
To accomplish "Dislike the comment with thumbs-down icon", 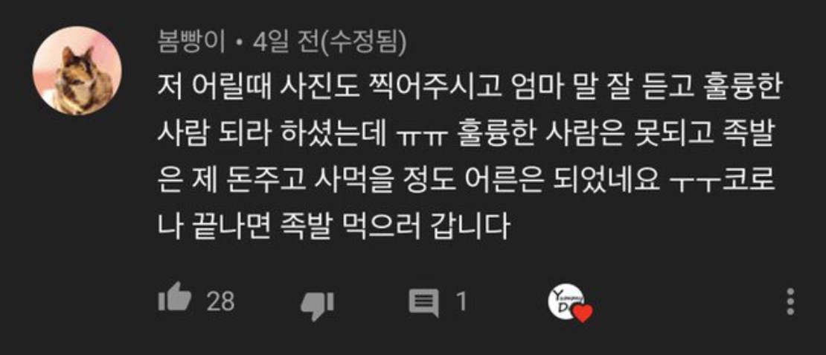I will [317, 305].
